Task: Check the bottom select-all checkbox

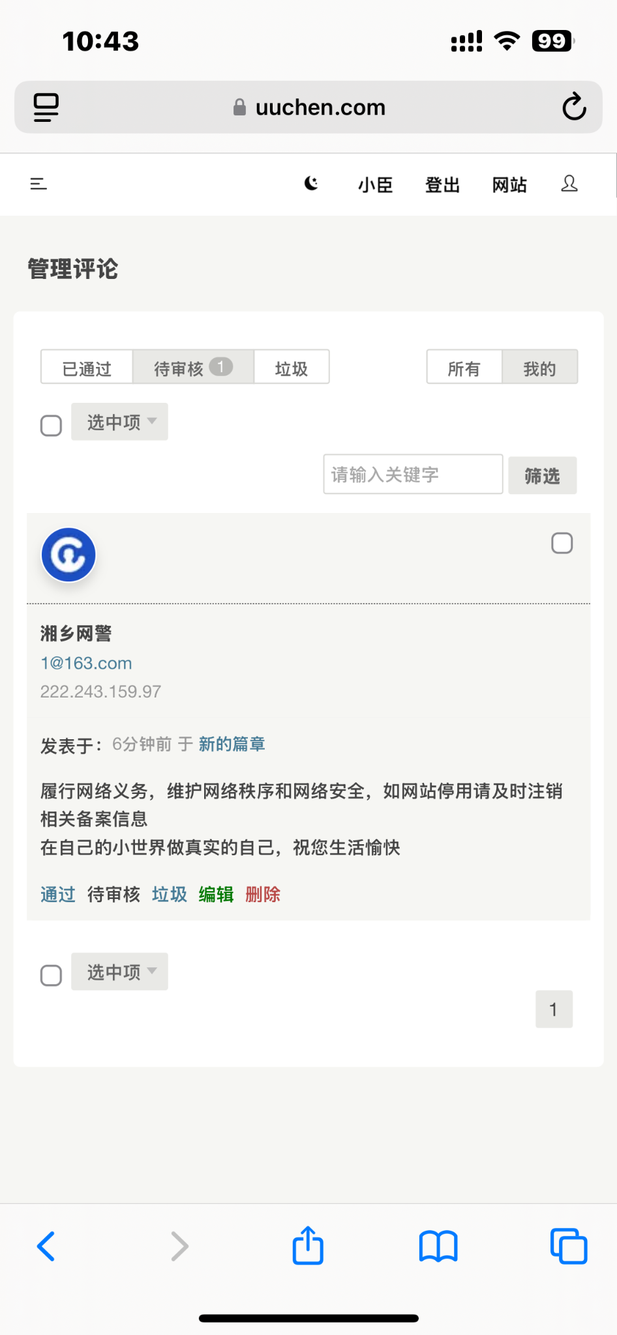Action: point(51,976)
